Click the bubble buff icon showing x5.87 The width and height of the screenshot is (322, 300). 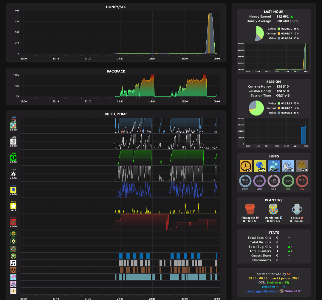(x=273, y=166)
